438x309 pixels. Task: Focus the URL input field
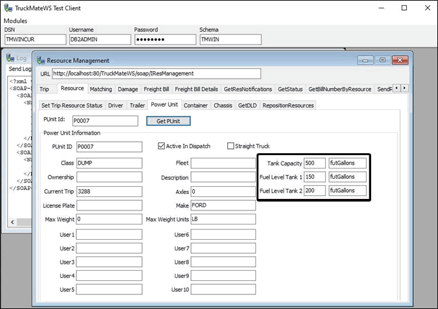(x=156, y=74)
